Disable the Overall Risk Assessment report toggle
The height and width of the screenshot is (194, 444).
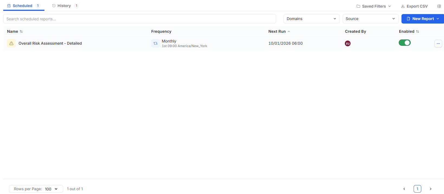tap(404, 43)
